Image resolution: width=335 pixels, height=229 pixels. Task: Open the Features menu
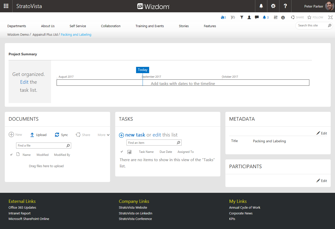point(210,26)
